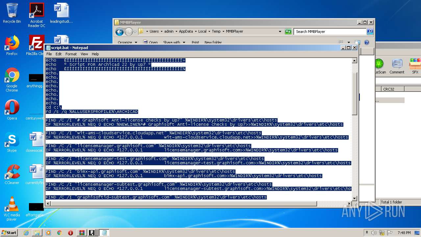The height and width of the screenshot is (237, 421).
Task: Click the SFX icon in WinRAR window
Action: pos(415,66)
